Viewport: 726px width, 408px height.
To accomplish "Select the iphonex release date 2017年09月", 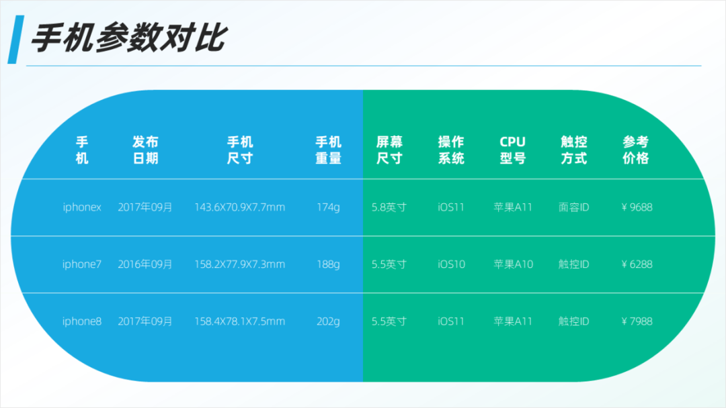I will tap(145, 207).
